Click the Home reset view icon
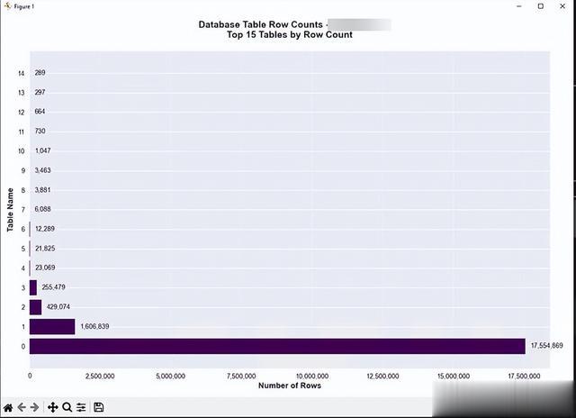The width and height of the screenshot is (576, 418). coord(8,407)
